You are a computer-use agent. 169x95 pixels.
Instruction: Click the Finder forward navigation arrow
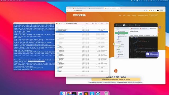(x=64, y=23)
